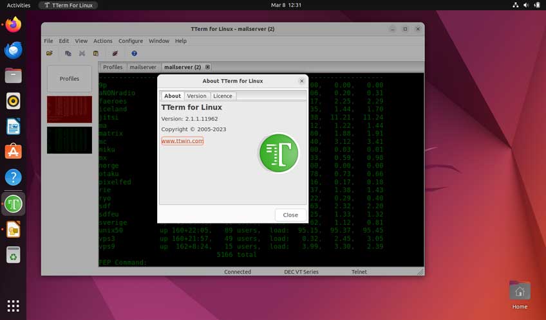Click the open folder toolbar icon
The image size is (546, 320).
(50, 53)
